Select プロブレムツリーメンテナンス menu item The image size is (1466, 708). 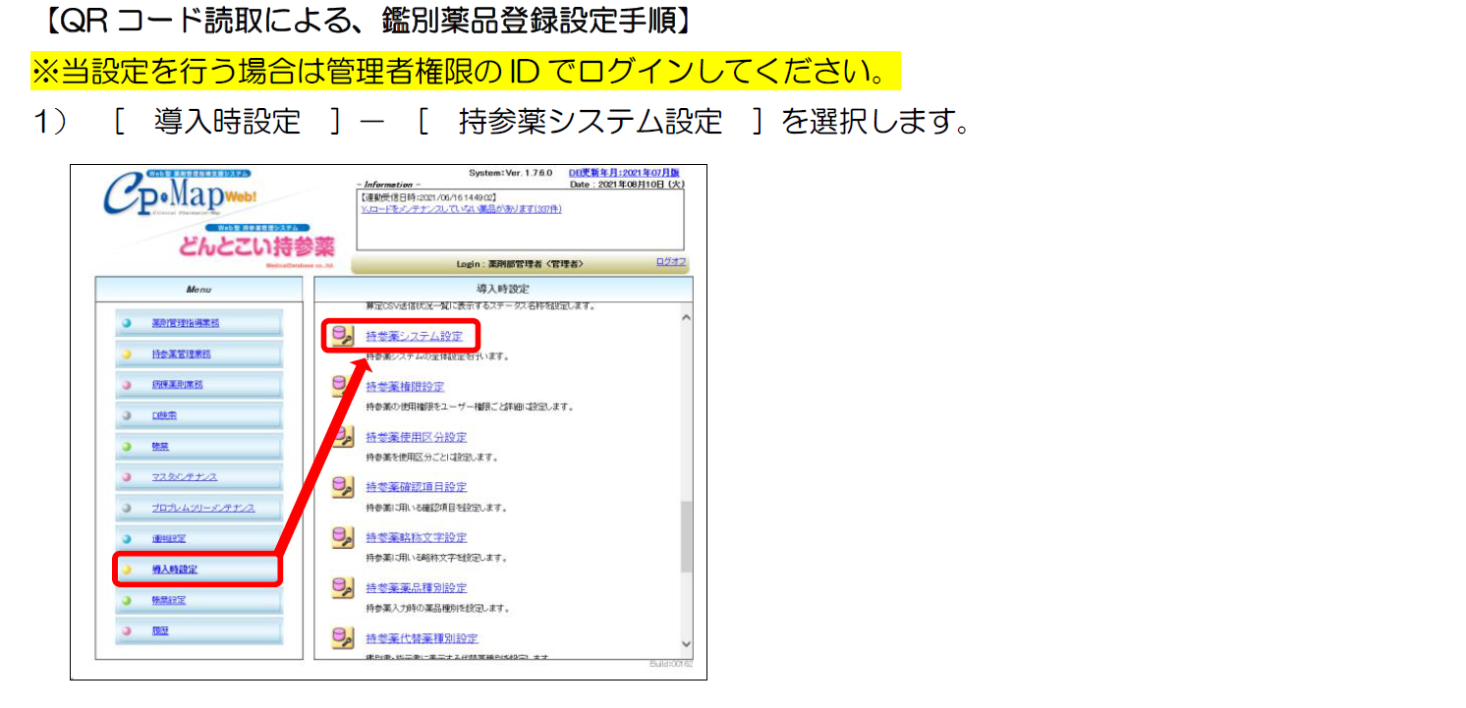click(202, 508)
